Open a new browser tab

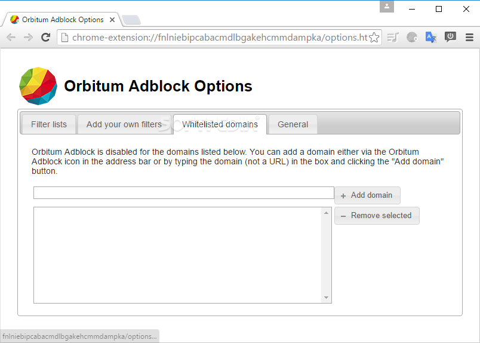[131, 20]
